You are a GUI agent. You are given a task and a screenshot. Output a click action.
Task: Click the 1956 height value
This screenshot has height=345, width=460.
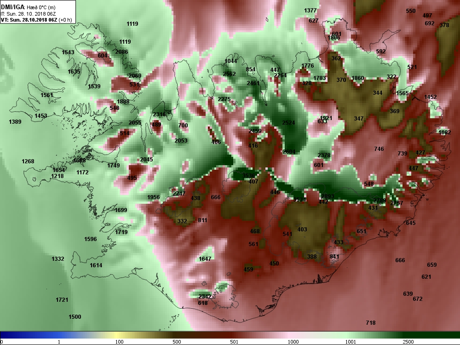pyautogui.click(x=154, y=197)
